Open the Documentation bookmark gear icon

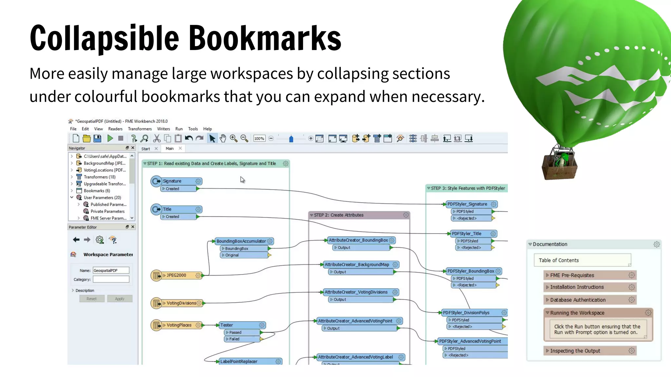(x=657, y=244)
